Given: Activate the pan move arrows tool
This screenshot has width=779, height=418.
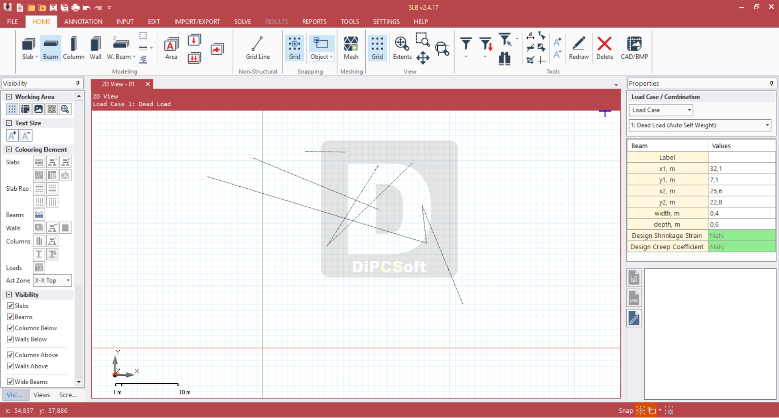Looking at the screenshot, I should click(423, 58).
